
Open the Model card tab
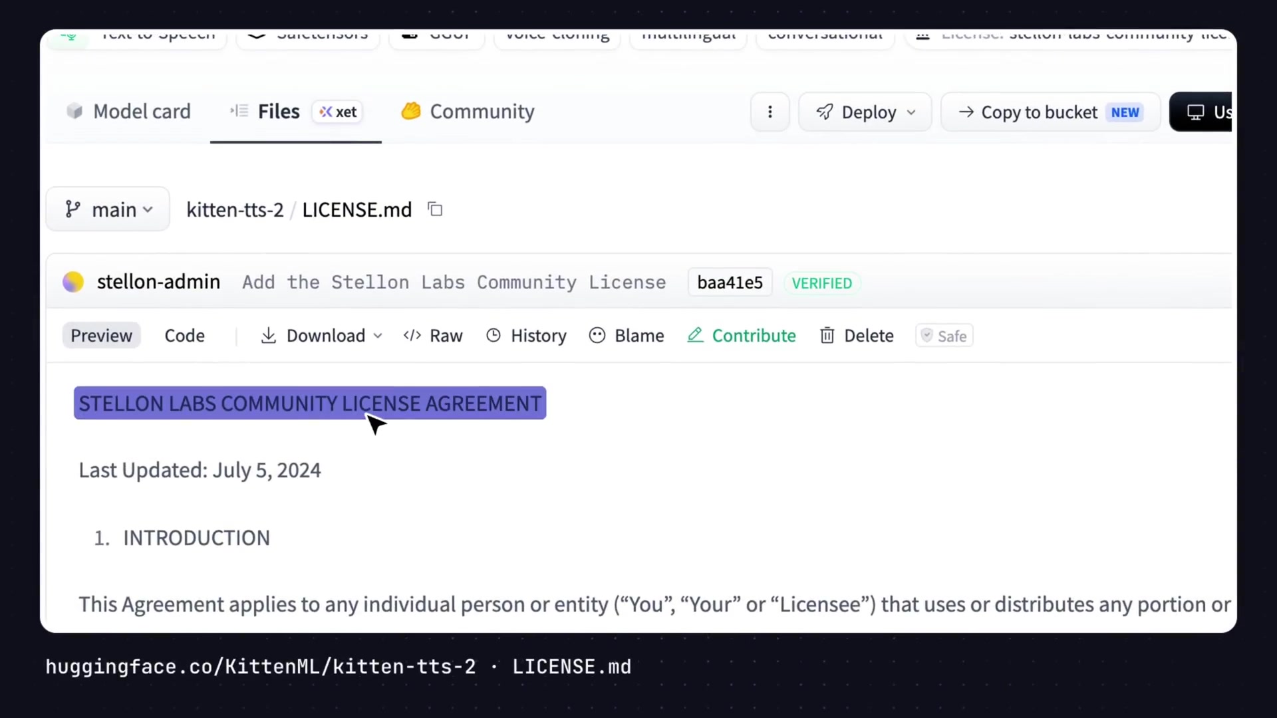(128, 112)
